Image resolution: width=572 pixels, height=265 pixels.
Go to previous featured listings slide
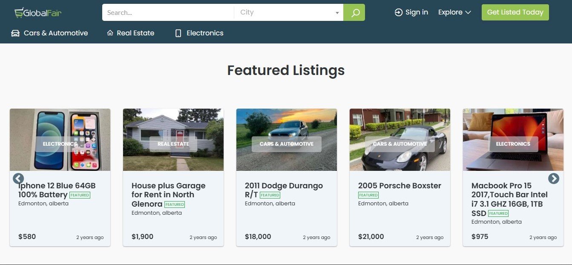(x=18, y=179)
